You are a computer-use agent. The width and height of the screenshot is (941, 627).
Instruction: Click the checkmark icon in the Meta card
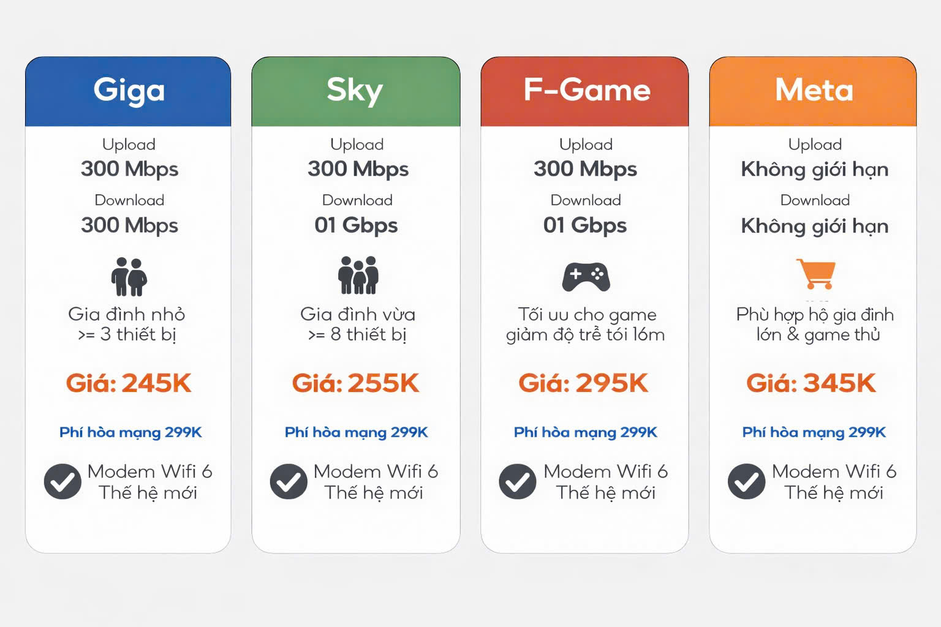point(746,482)
